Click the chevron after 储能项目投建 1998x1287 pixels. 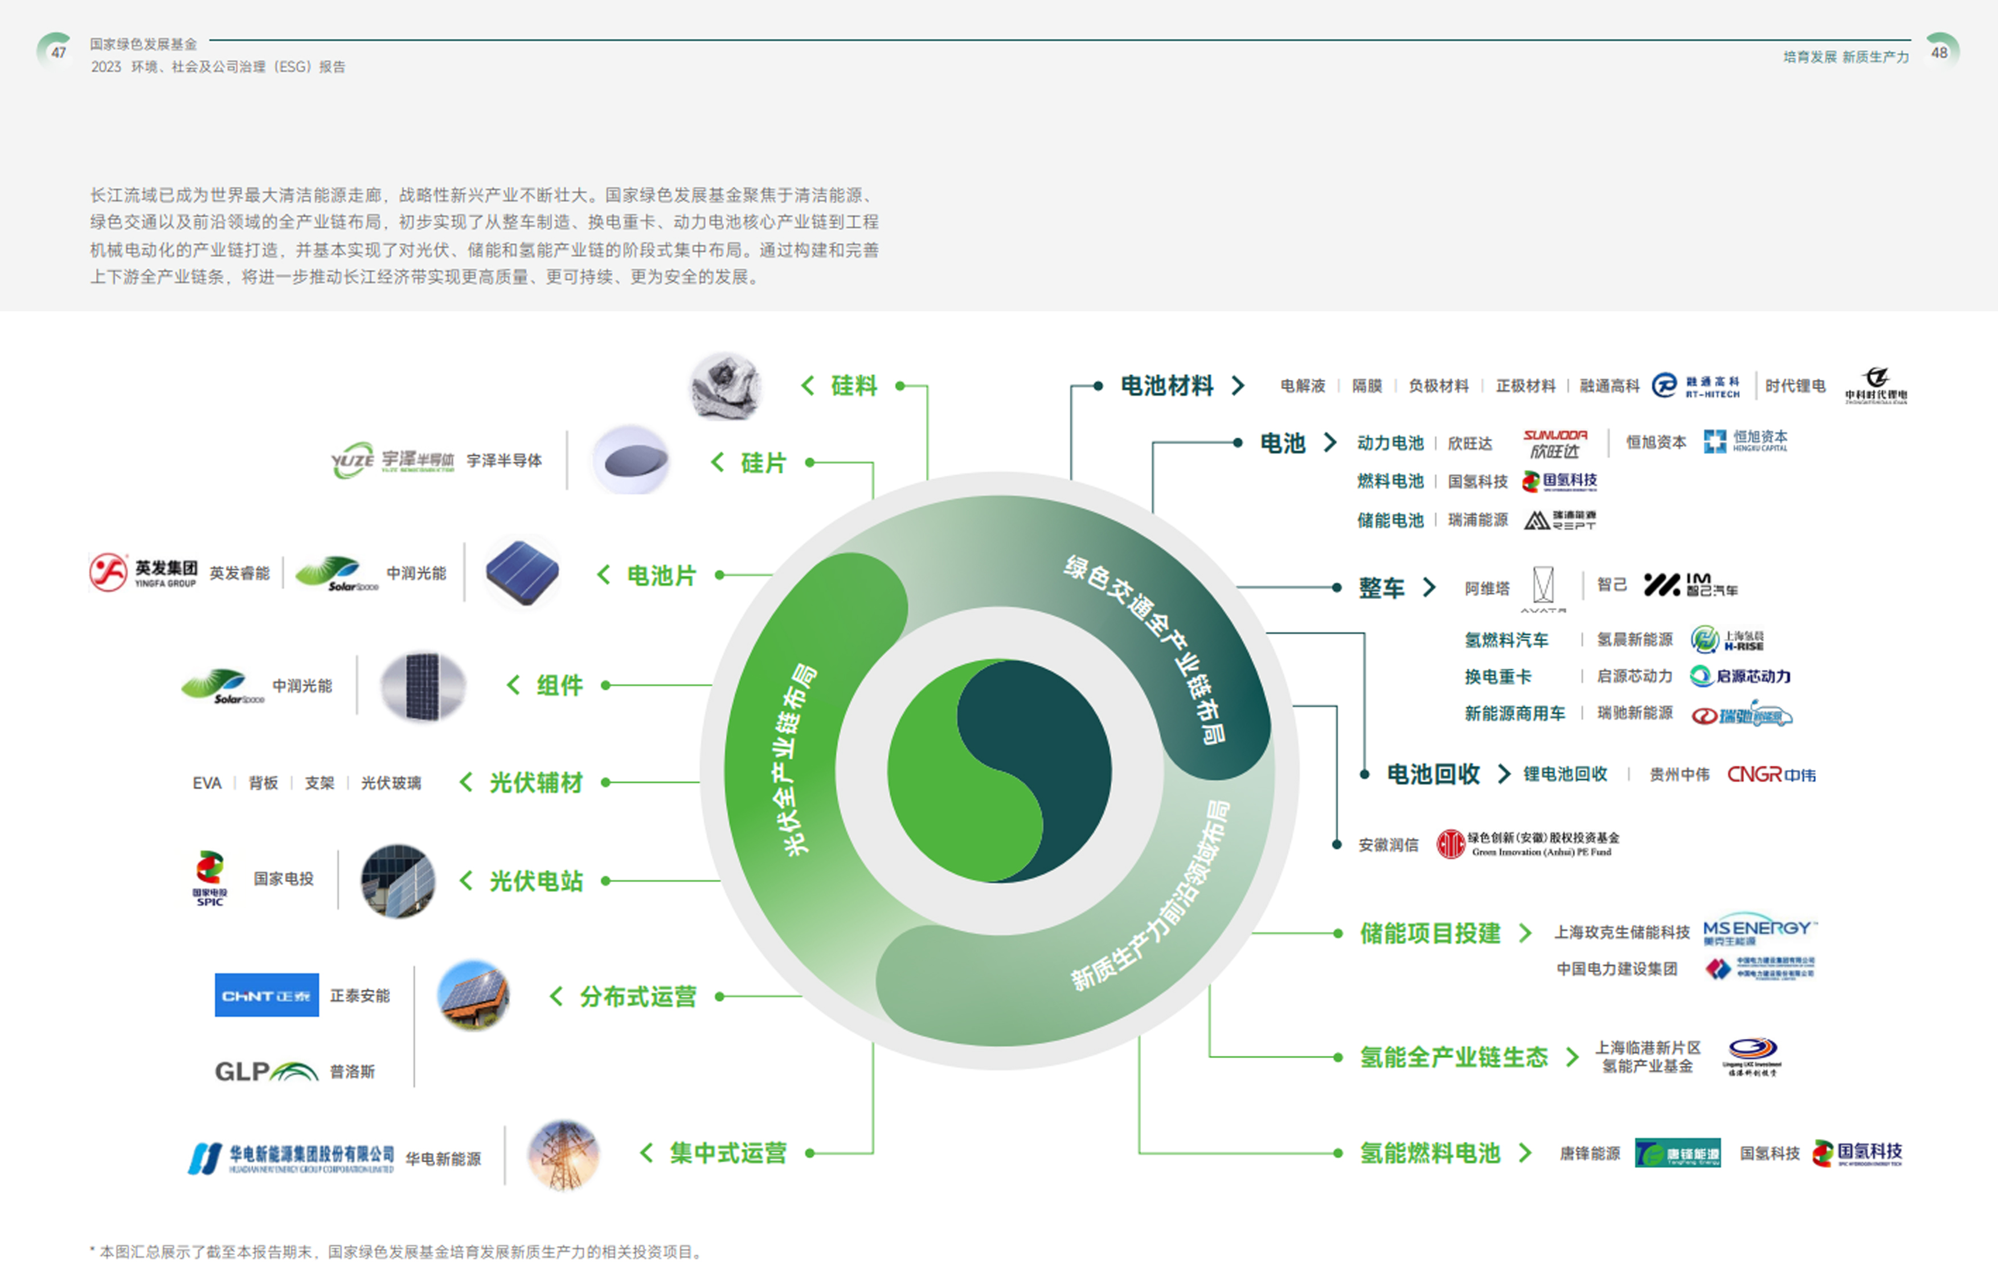1525,933
